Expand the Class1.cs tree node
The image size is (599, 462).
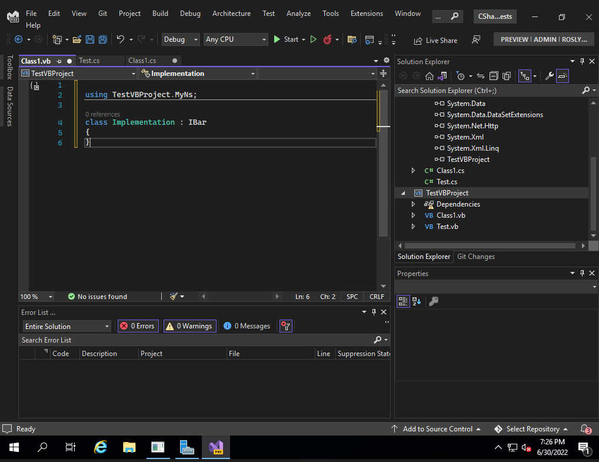[x=413, y=171]
